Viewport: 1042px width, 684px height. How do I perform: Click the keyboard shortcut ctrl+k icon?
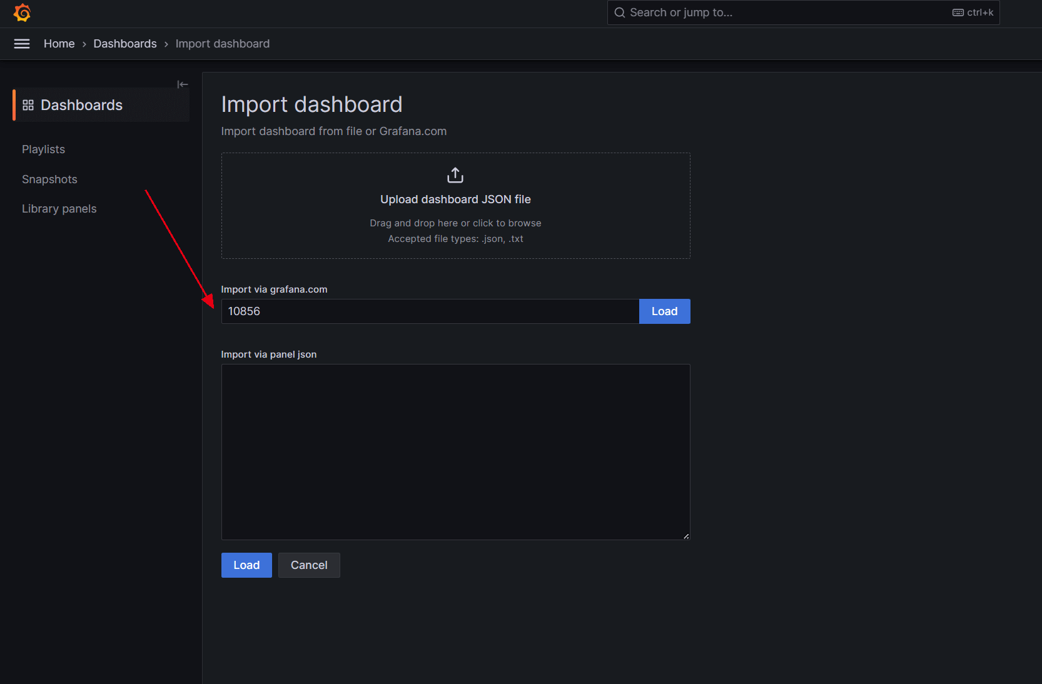pos(958,13)
